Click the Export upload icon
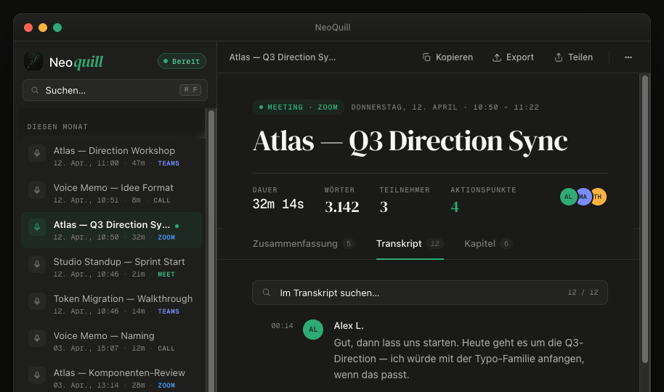Viewport: 664px width, 392px height. click(x=497, y=57)
